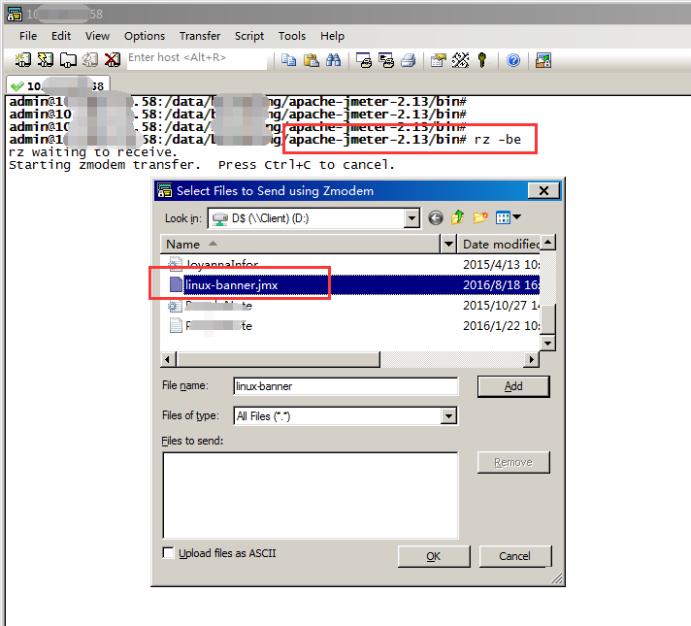Click the Add button
Image resolution: width=691 pixels, height=626 pixels.
tap(513, 386)
